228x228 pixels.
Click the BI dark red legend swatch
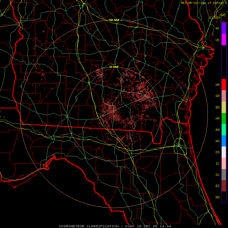click(224, 186)
